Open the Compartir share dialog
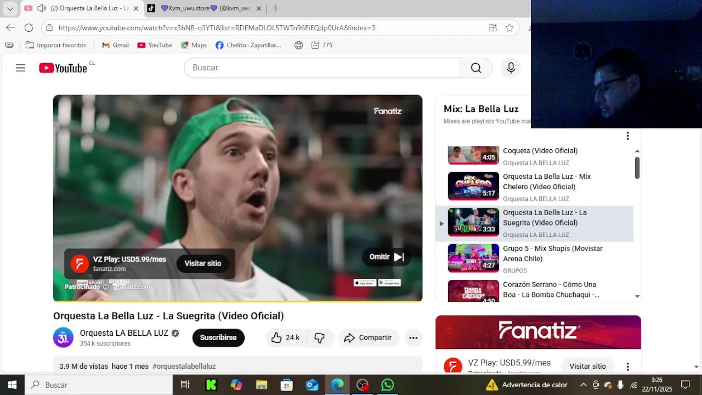This screenshot has width=702, height=395. 369,338
